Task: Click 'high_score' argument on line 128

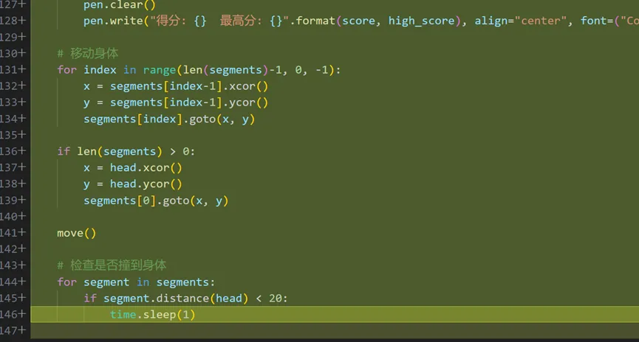Action: [x=421, y=21]
